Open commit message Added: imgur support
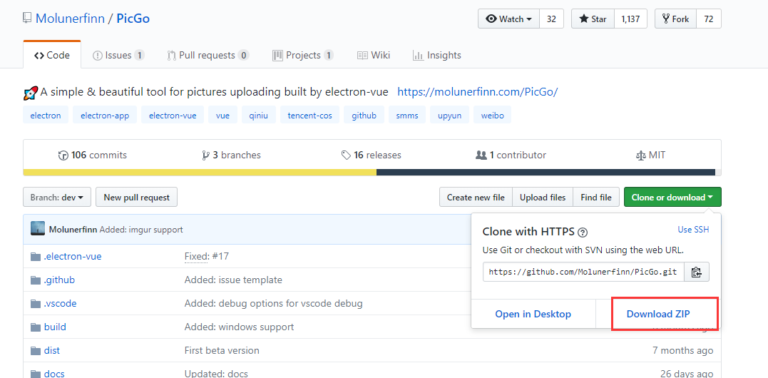Screen dimensions: 768x378 (141, 229)
